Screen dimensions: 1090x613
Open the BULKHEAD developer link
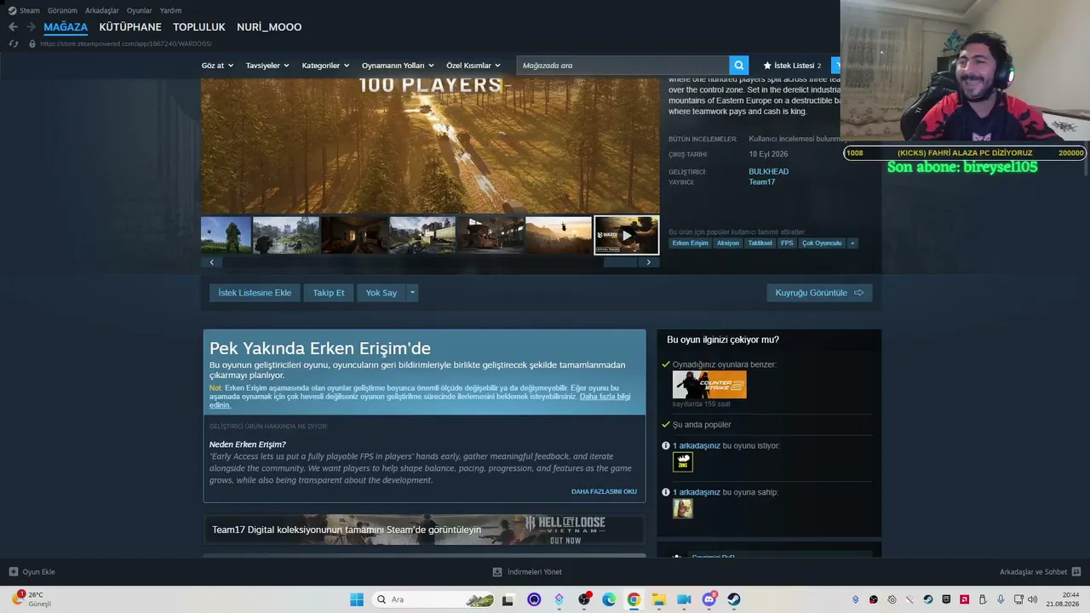769,172
